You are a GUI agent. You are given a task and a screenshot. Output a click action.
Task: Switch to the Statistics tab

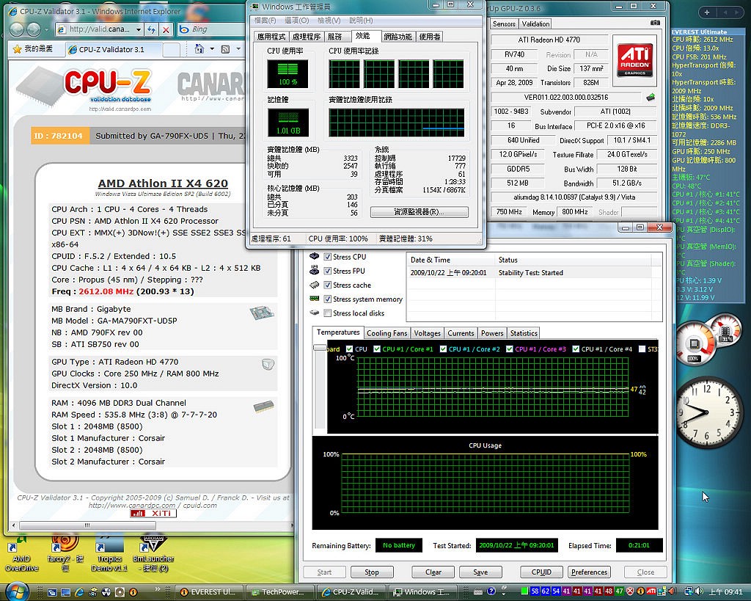tap(524, 333)
